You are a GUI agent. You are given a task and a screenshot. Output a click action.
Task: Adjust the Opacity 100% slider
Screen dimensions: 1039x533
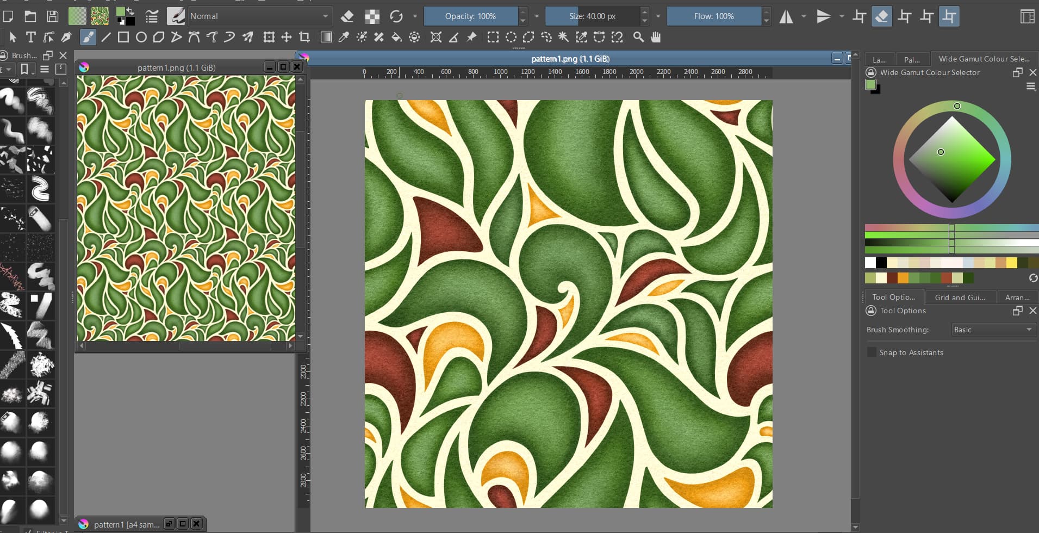pyautogui.click(x=470, y=16)
